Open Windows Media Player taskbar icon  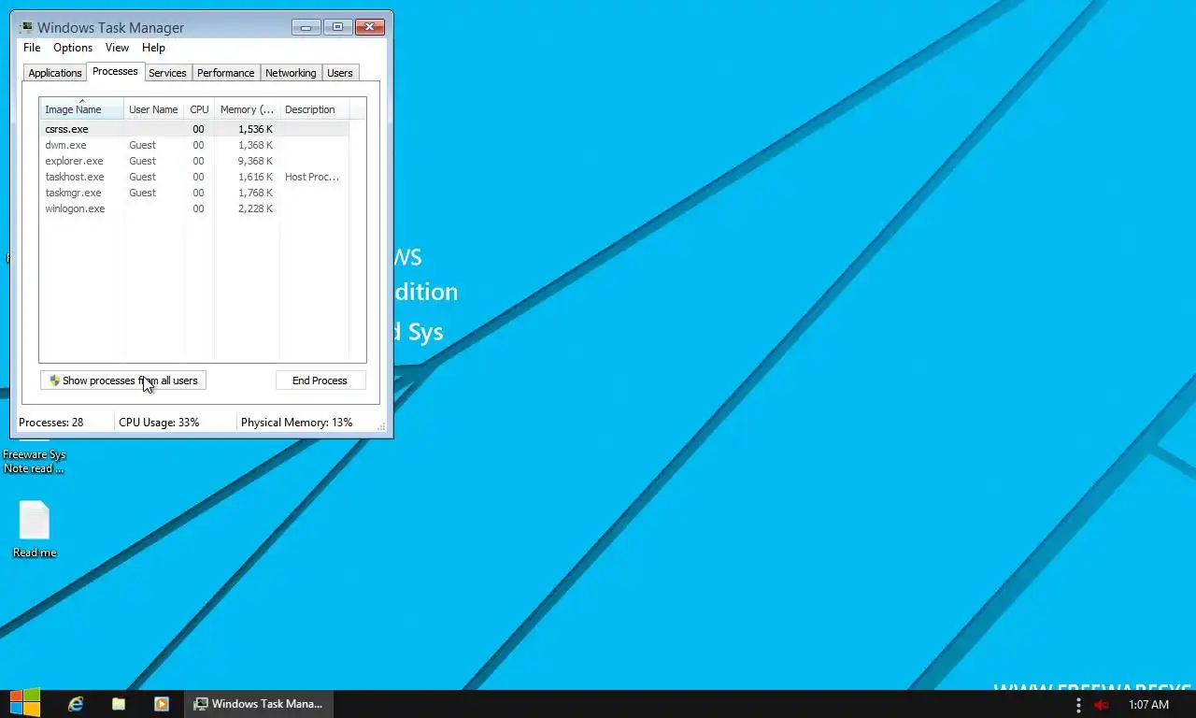(x=161, y=704)
